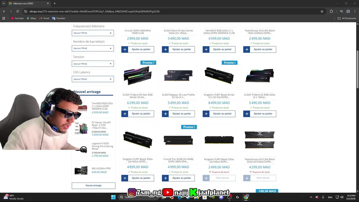The width and height of the screenshot is (359, 202).
Task: Switch to Chrome in the taskbar
Action: pyautogui.click(x=246, y=197)
